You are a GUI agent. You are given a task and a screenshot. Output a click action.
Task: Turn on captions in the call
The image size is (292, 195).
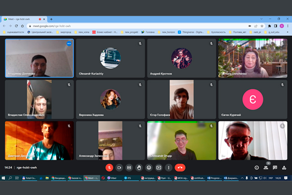pyautogui.click(x=129, y=167)
